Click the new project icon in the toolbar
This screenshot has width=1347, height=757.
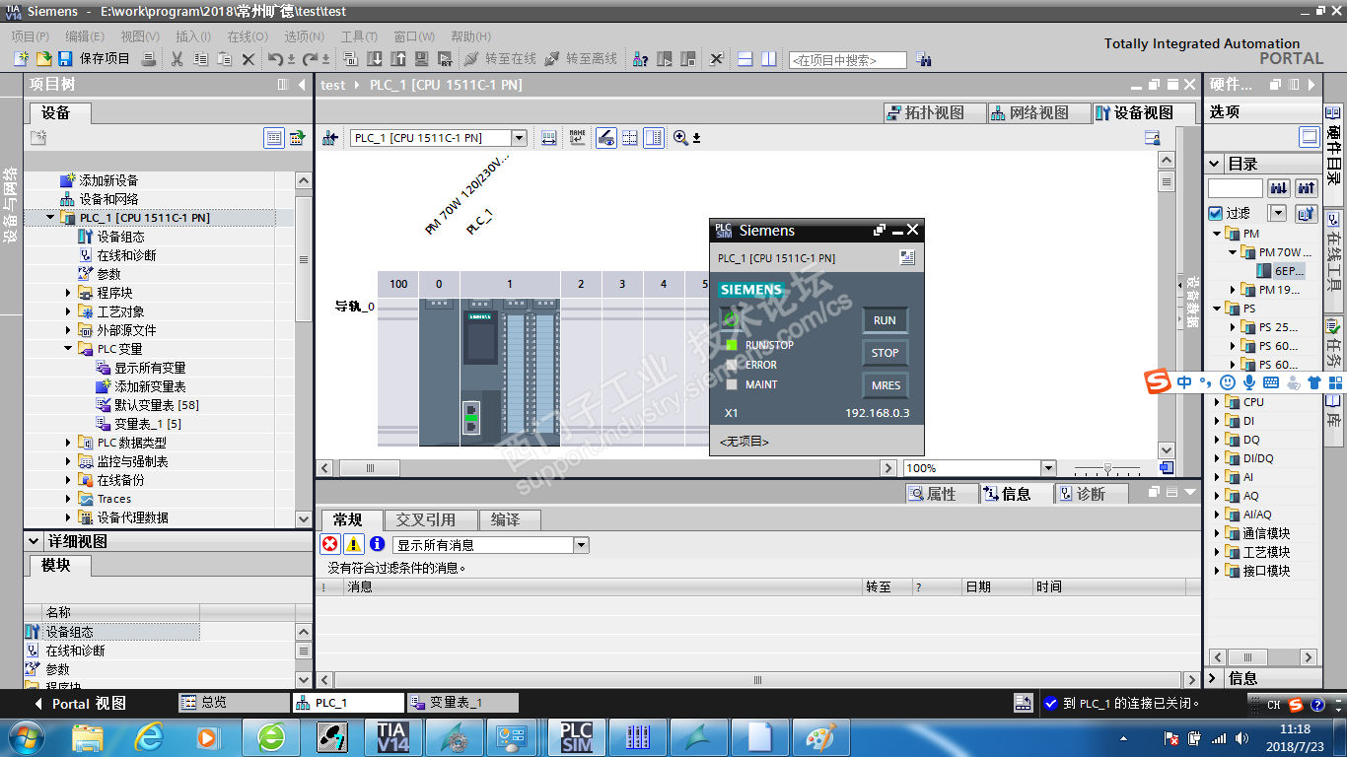coord(21,59)
